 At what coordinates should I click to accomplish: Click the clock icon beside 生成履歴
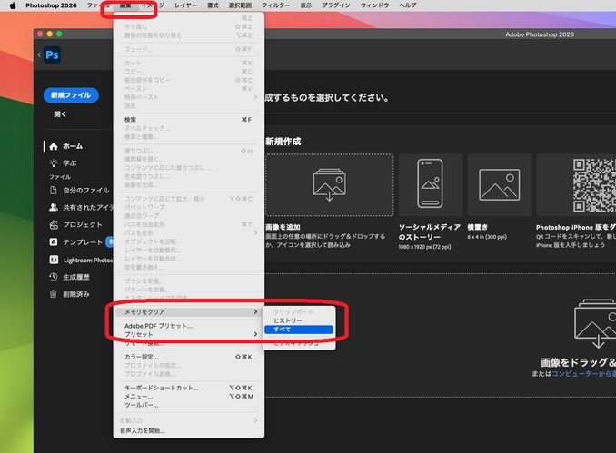click(x=54, y=277)
